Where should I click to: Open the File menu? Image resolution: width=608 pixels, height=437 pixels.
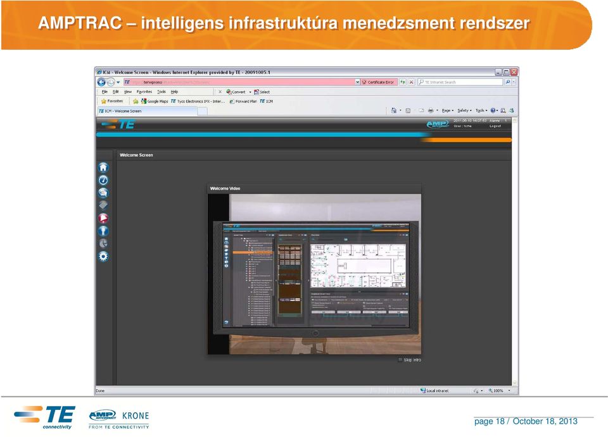(104, 92)
